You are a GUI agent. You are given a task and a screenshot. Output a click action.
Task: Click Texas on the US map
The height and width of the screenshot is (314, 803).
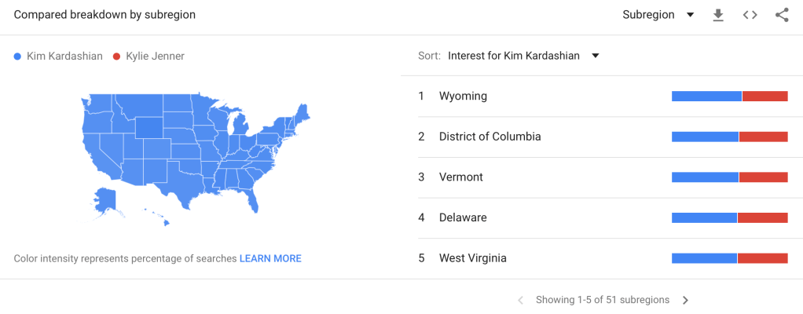point(180,185)
